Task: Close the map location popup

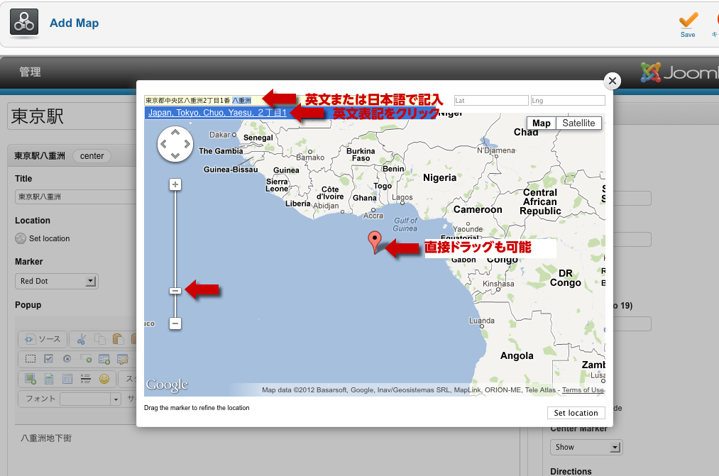Action: [x=613, y=81]
